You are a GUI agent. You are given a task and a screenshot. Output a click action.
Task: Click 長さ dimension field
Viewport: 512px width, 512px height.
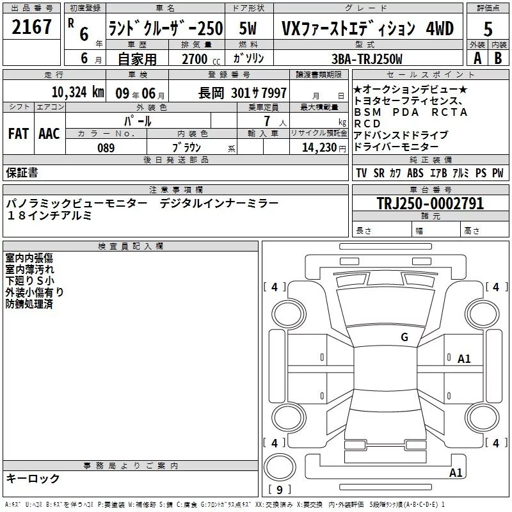point(381,230)
